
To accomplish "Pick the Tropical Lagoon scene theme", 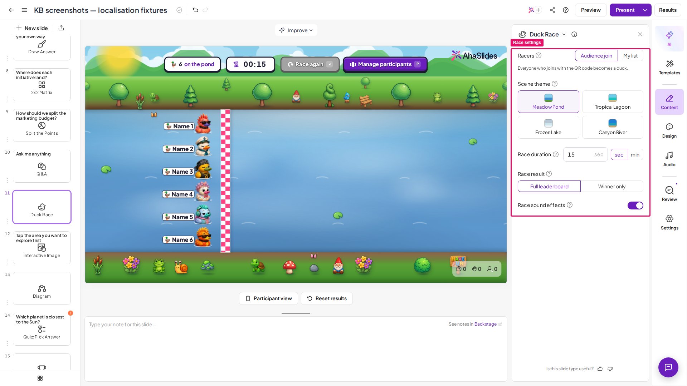I will click(x=613, y=102).
